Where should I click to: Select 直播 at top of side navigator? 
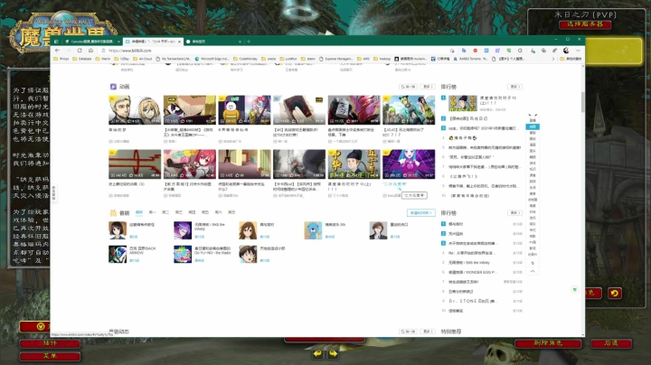click(533, 120)
